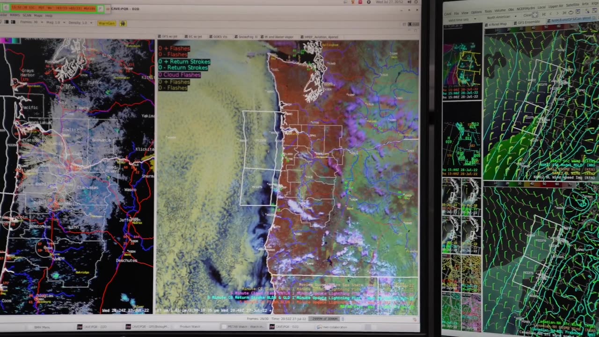Open Obs menu in right window

pos(511,9)
